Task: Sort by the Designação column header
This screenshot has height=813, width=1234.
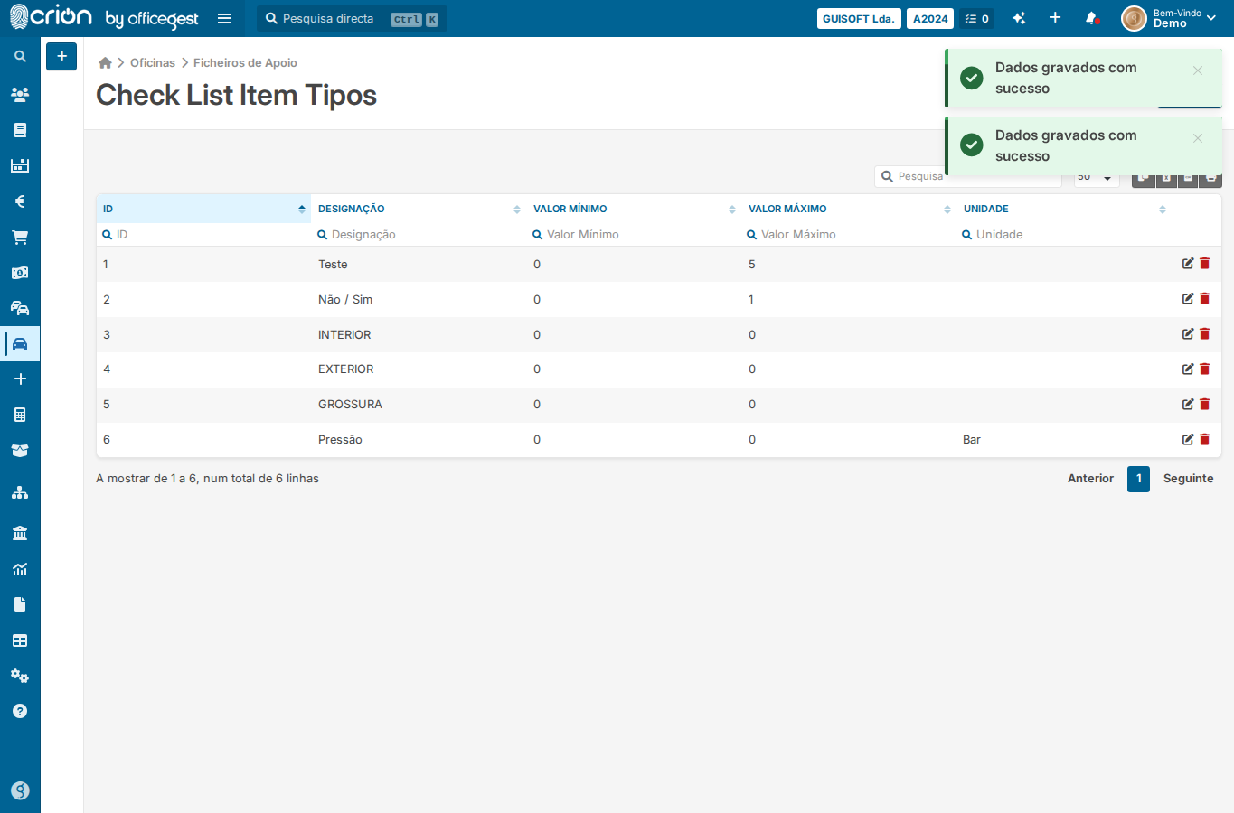Action: (419, 209)
